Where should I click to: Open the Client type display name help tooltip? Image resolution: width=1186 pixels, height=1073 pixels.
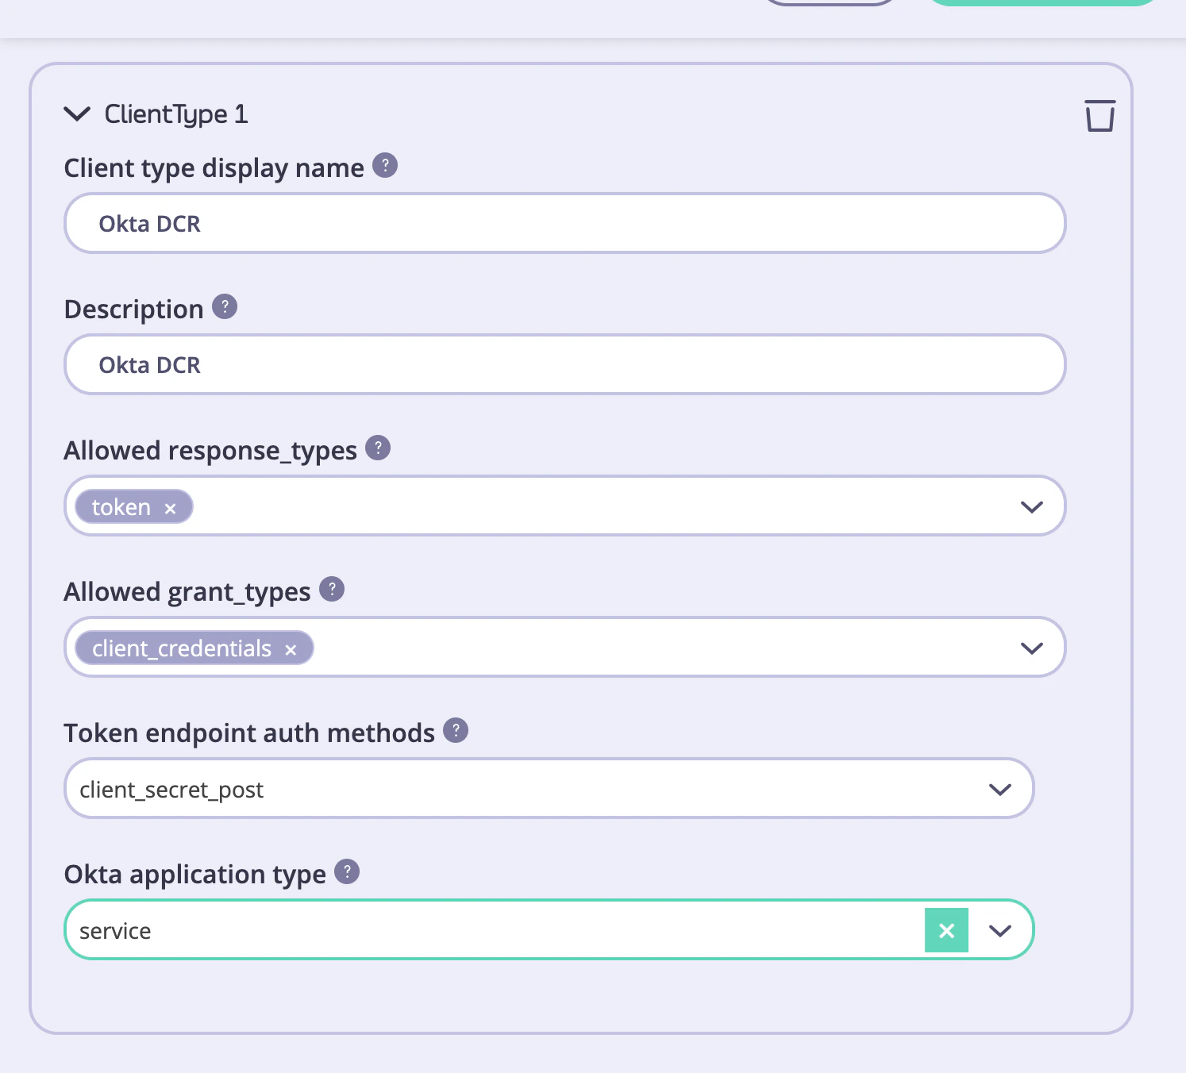tap(386, 166)
